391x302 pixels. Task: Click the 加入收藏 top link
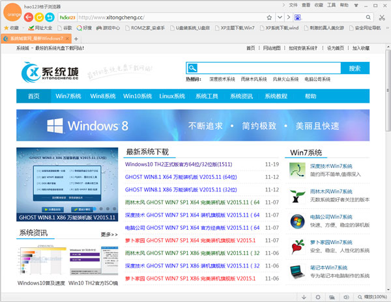361,48
